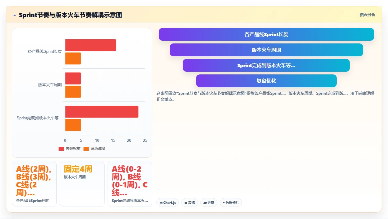Toggle the 落地难度 legend entry
Viewport: 388px width, 219px height.
coord(94,149)
